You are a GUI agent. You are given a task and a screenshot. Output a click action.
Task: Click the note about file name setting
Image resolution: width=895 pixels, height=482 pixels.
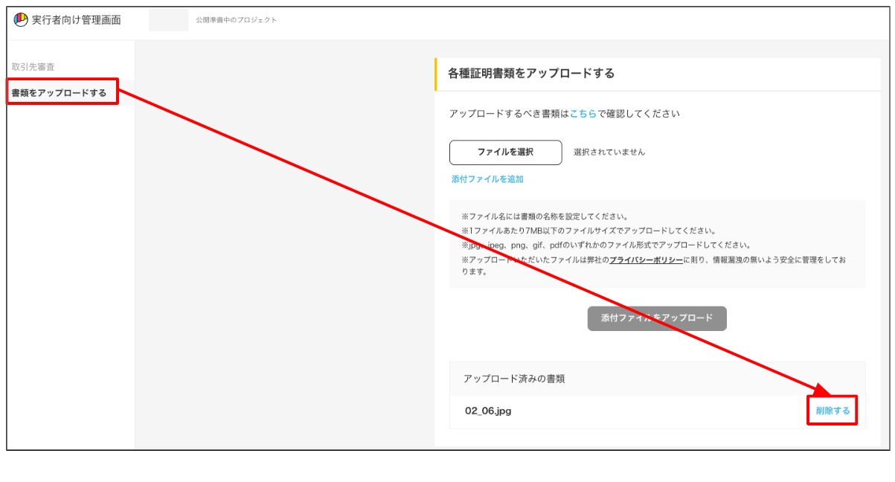point(545,216)
